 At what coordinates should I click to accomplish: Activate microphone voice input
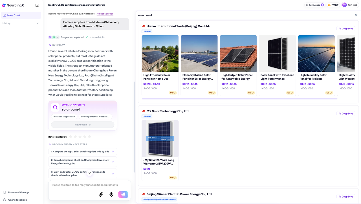111,194
